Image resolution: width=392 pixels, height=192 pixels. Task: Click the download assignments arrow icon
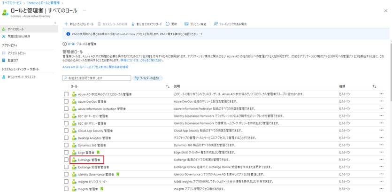tap(133, 24)
